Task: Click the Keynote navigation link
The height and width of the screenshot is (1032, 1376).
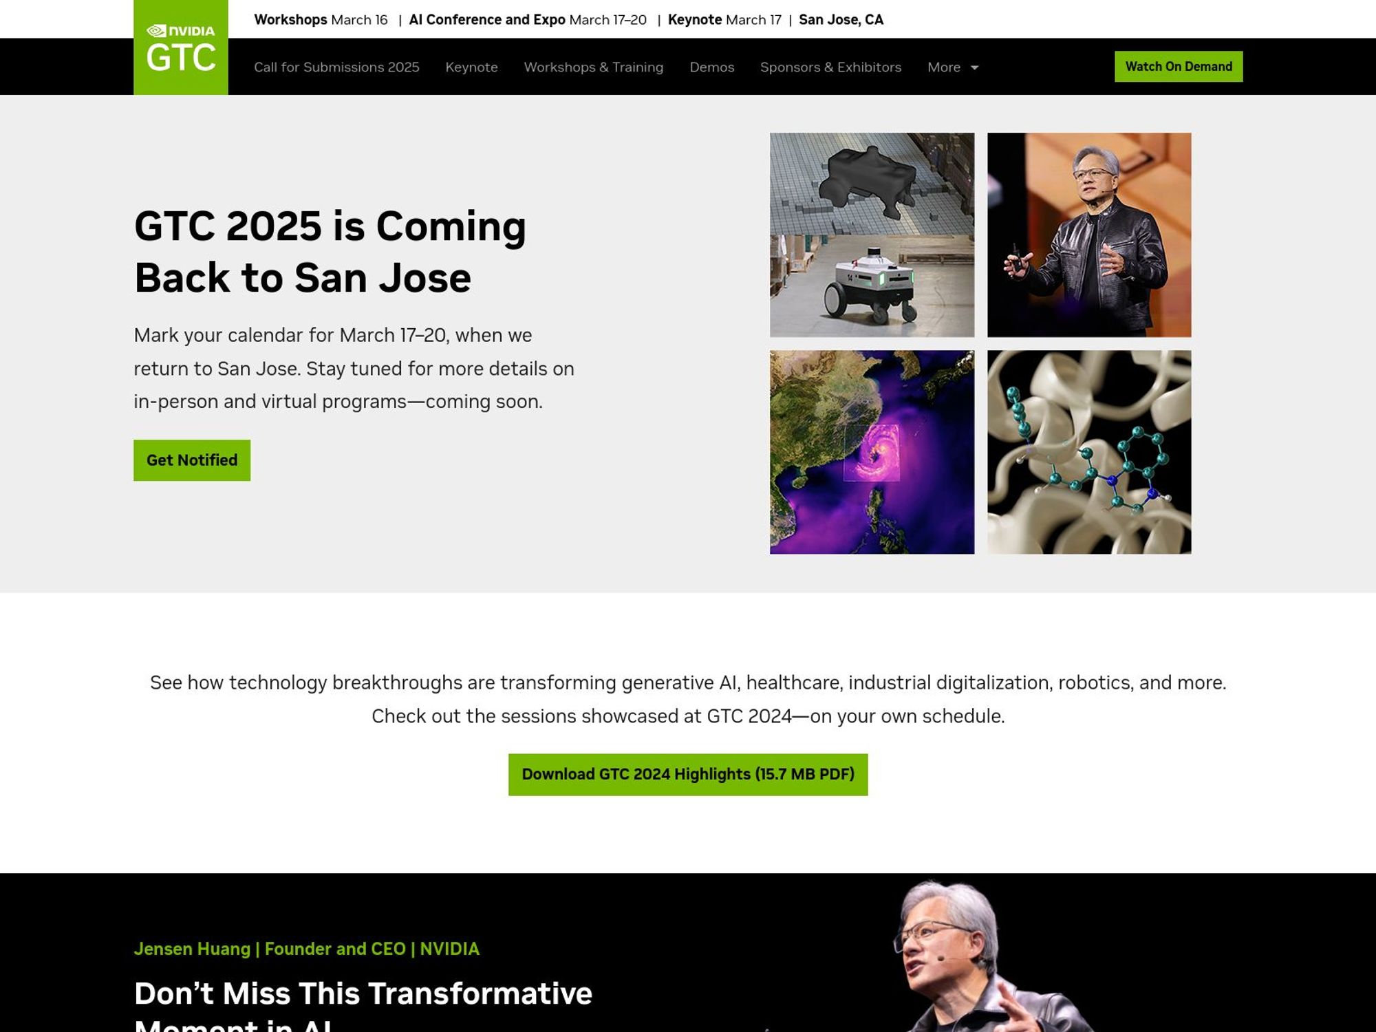Action: tap(471, 67)
